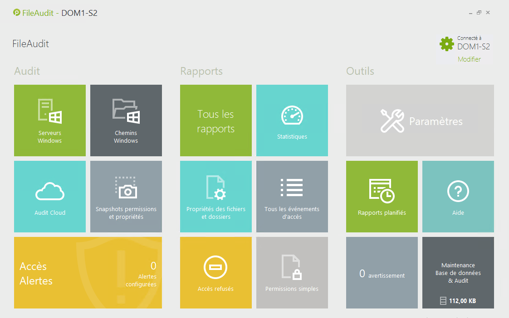Click the green gear connection icon
Image resolution: width=509 pixels, height=318 pixels.
point(447,44)
